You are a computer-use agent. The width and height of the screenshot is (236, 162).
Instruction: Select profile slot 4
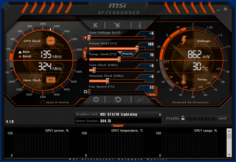click(207, 118)
